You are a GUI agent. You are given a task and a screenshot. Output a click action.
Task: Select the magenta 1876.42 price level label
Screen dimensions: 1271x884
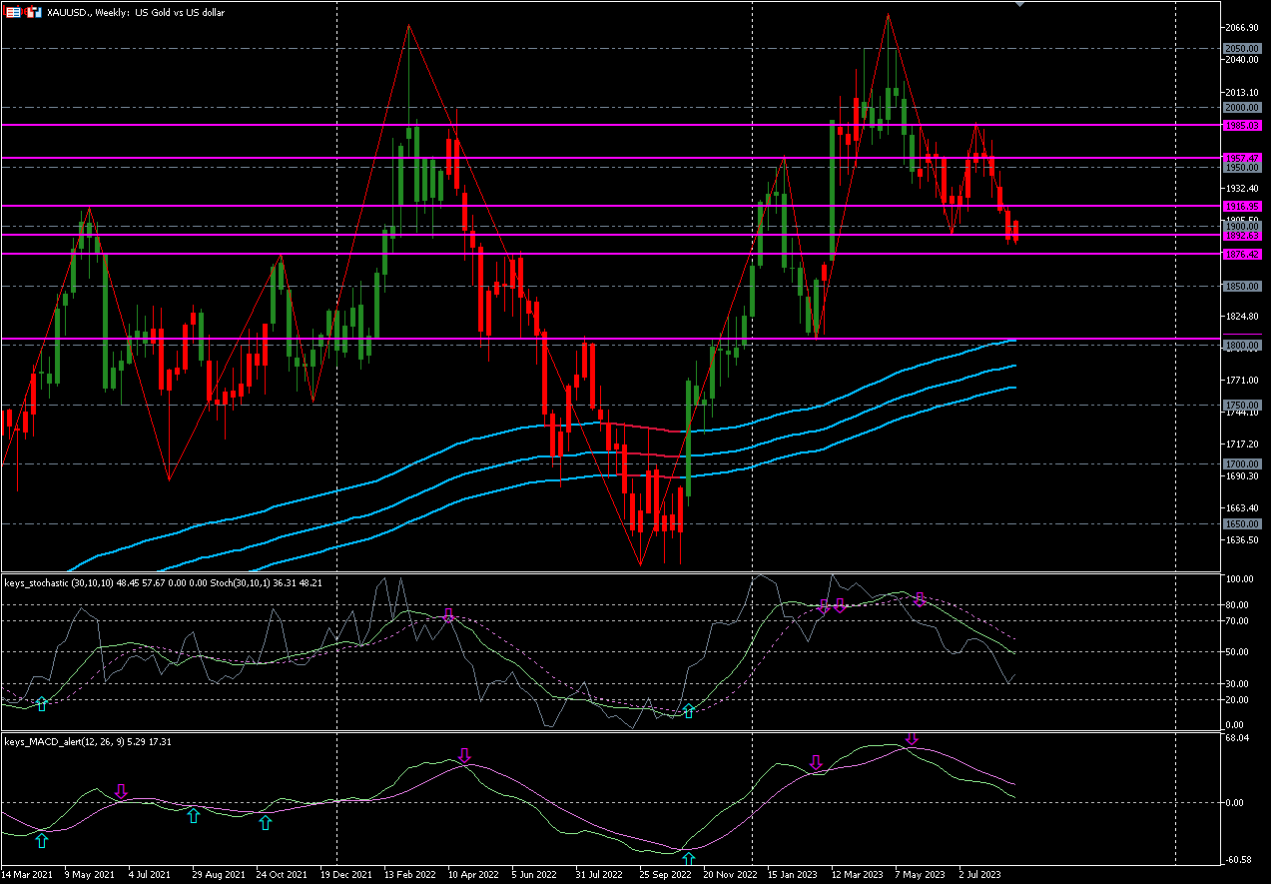1242,255
